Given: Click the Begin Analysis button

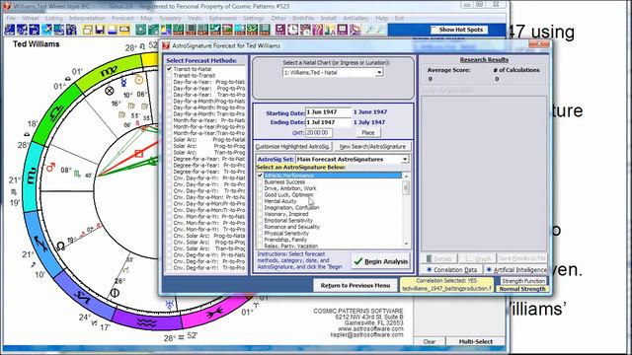Looking at the screenshot, I should (380, 261).
